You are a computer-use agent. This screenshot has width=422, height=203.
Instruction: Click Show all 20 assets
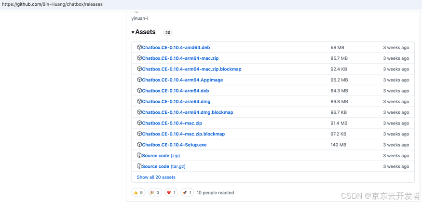156,177
